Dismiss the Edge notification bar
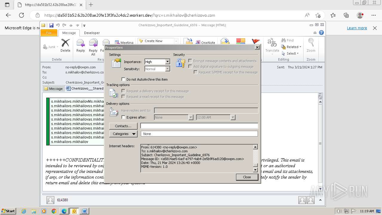382x215 pixels. click(x=375, y=28)
